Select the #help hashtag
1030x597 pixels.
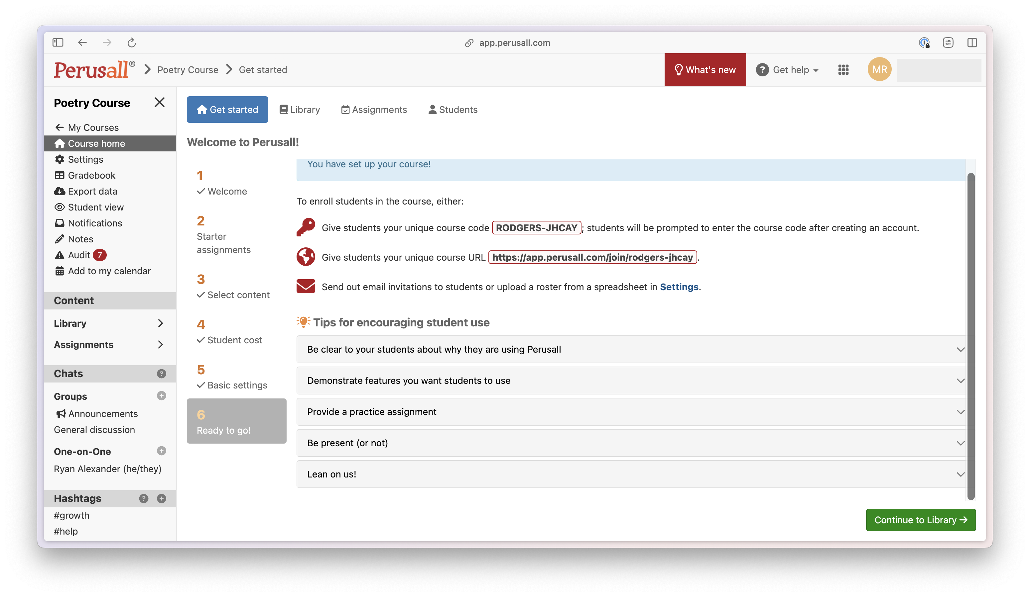click(x=66, y=531)
